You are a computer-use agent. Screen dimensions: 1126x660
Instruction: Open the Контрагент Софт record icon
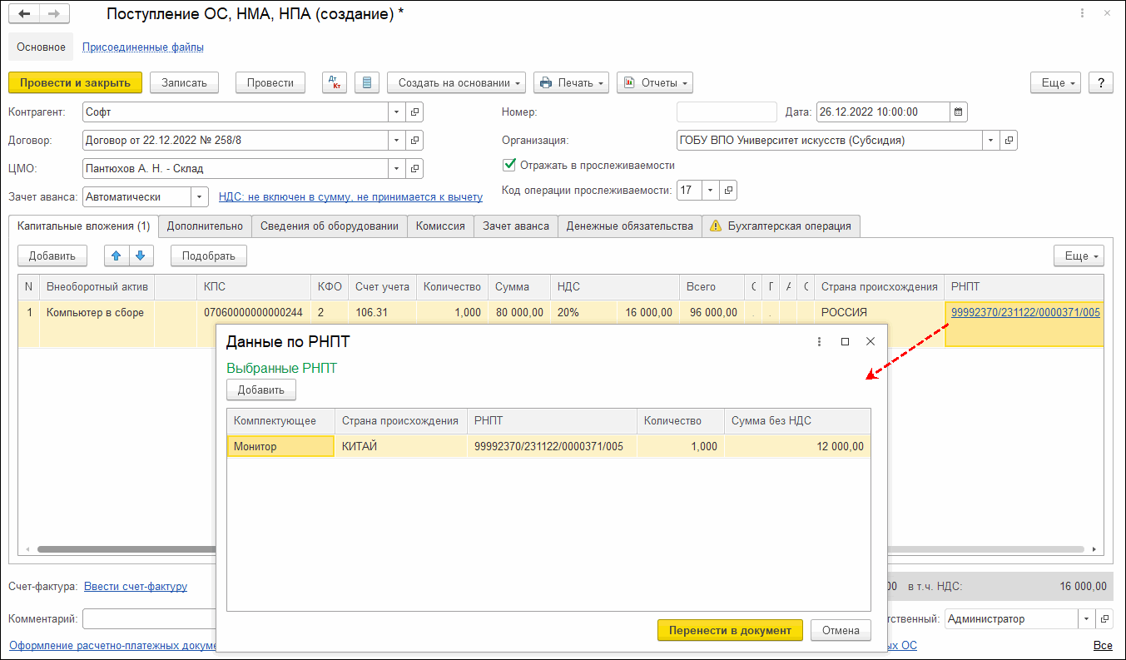414,112
